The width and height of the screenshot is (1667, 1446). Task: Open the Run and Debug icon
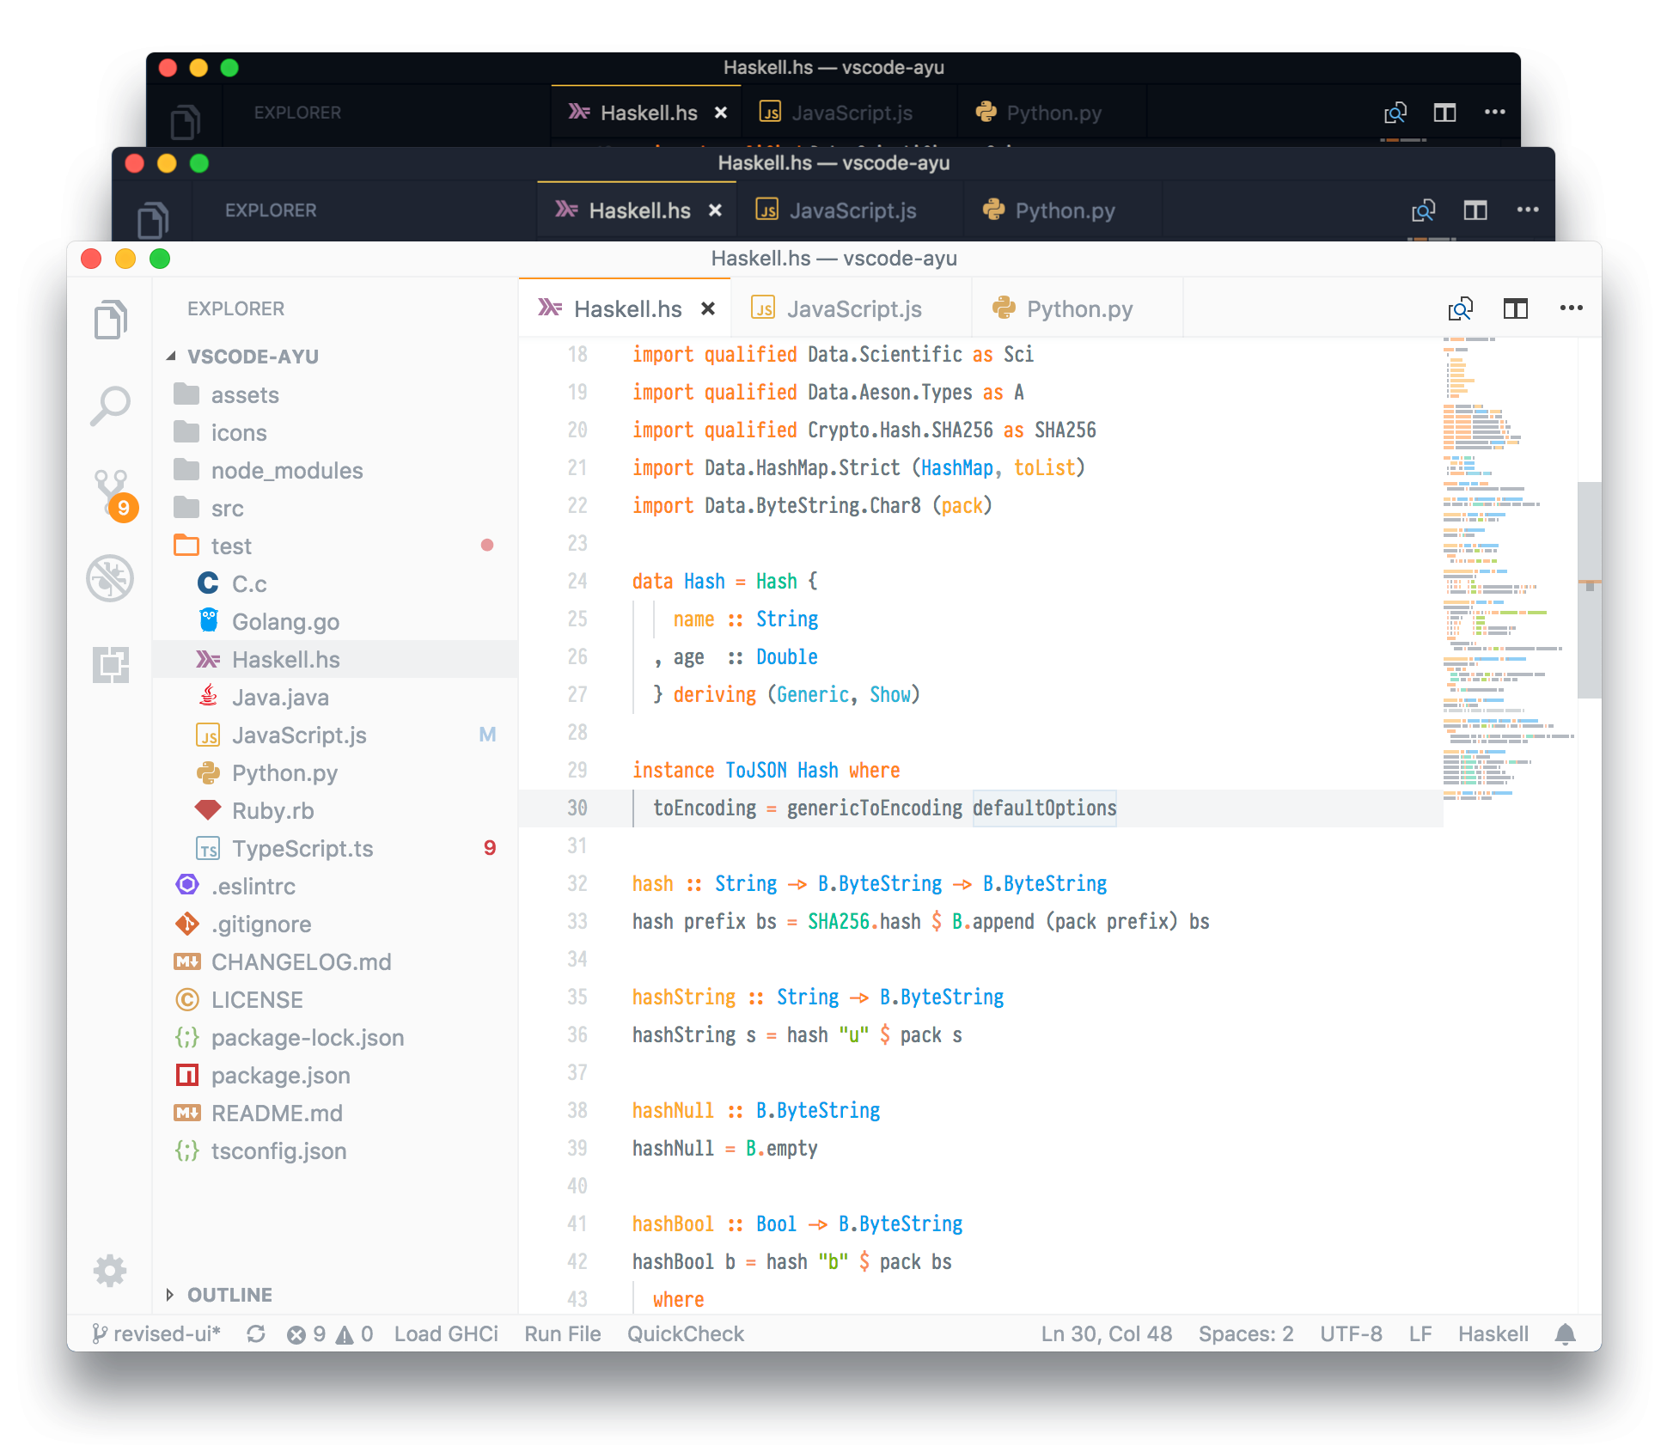[x=110, y=577]
